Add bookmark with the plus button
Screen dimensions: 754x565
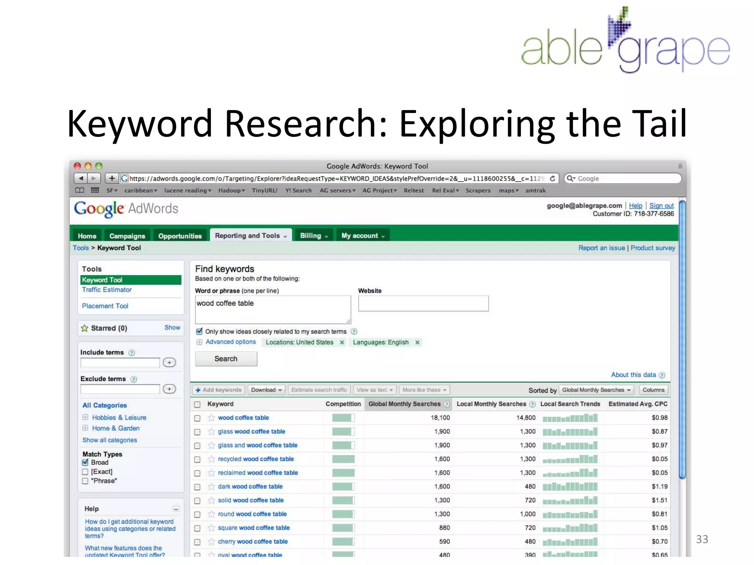112,178
